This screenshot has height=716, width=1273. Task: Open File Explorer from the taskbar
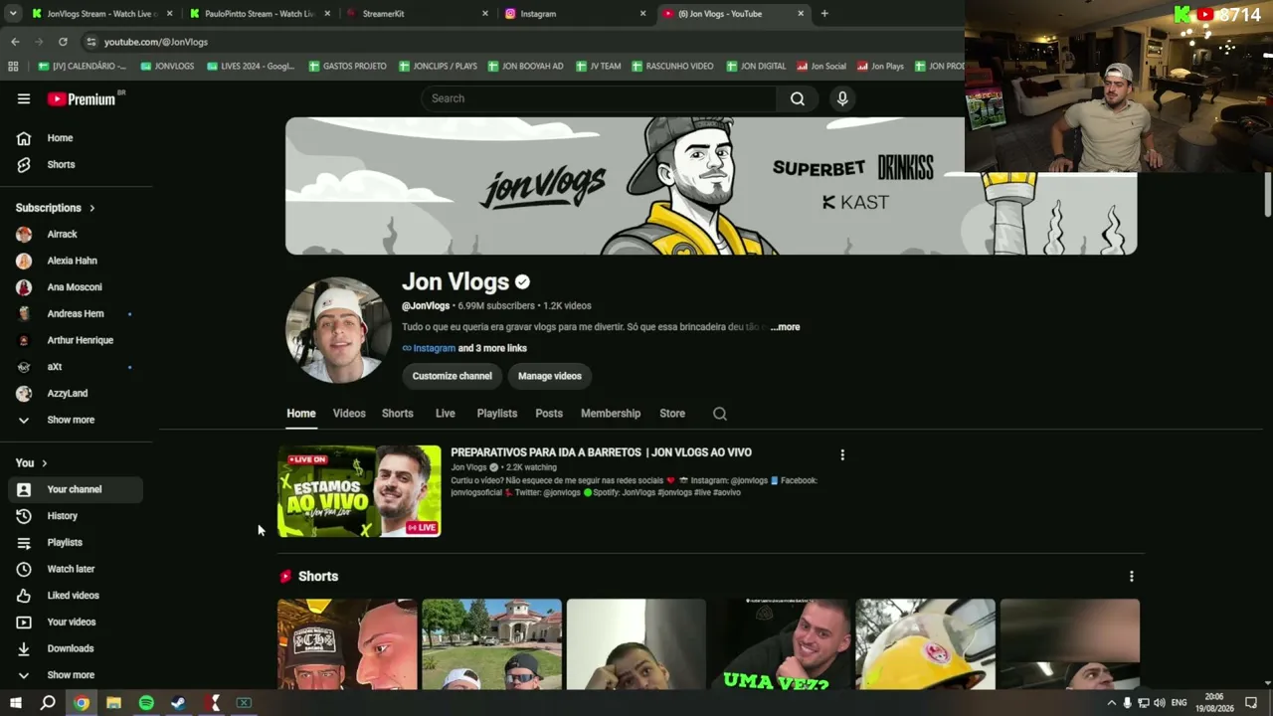(113, 703)
